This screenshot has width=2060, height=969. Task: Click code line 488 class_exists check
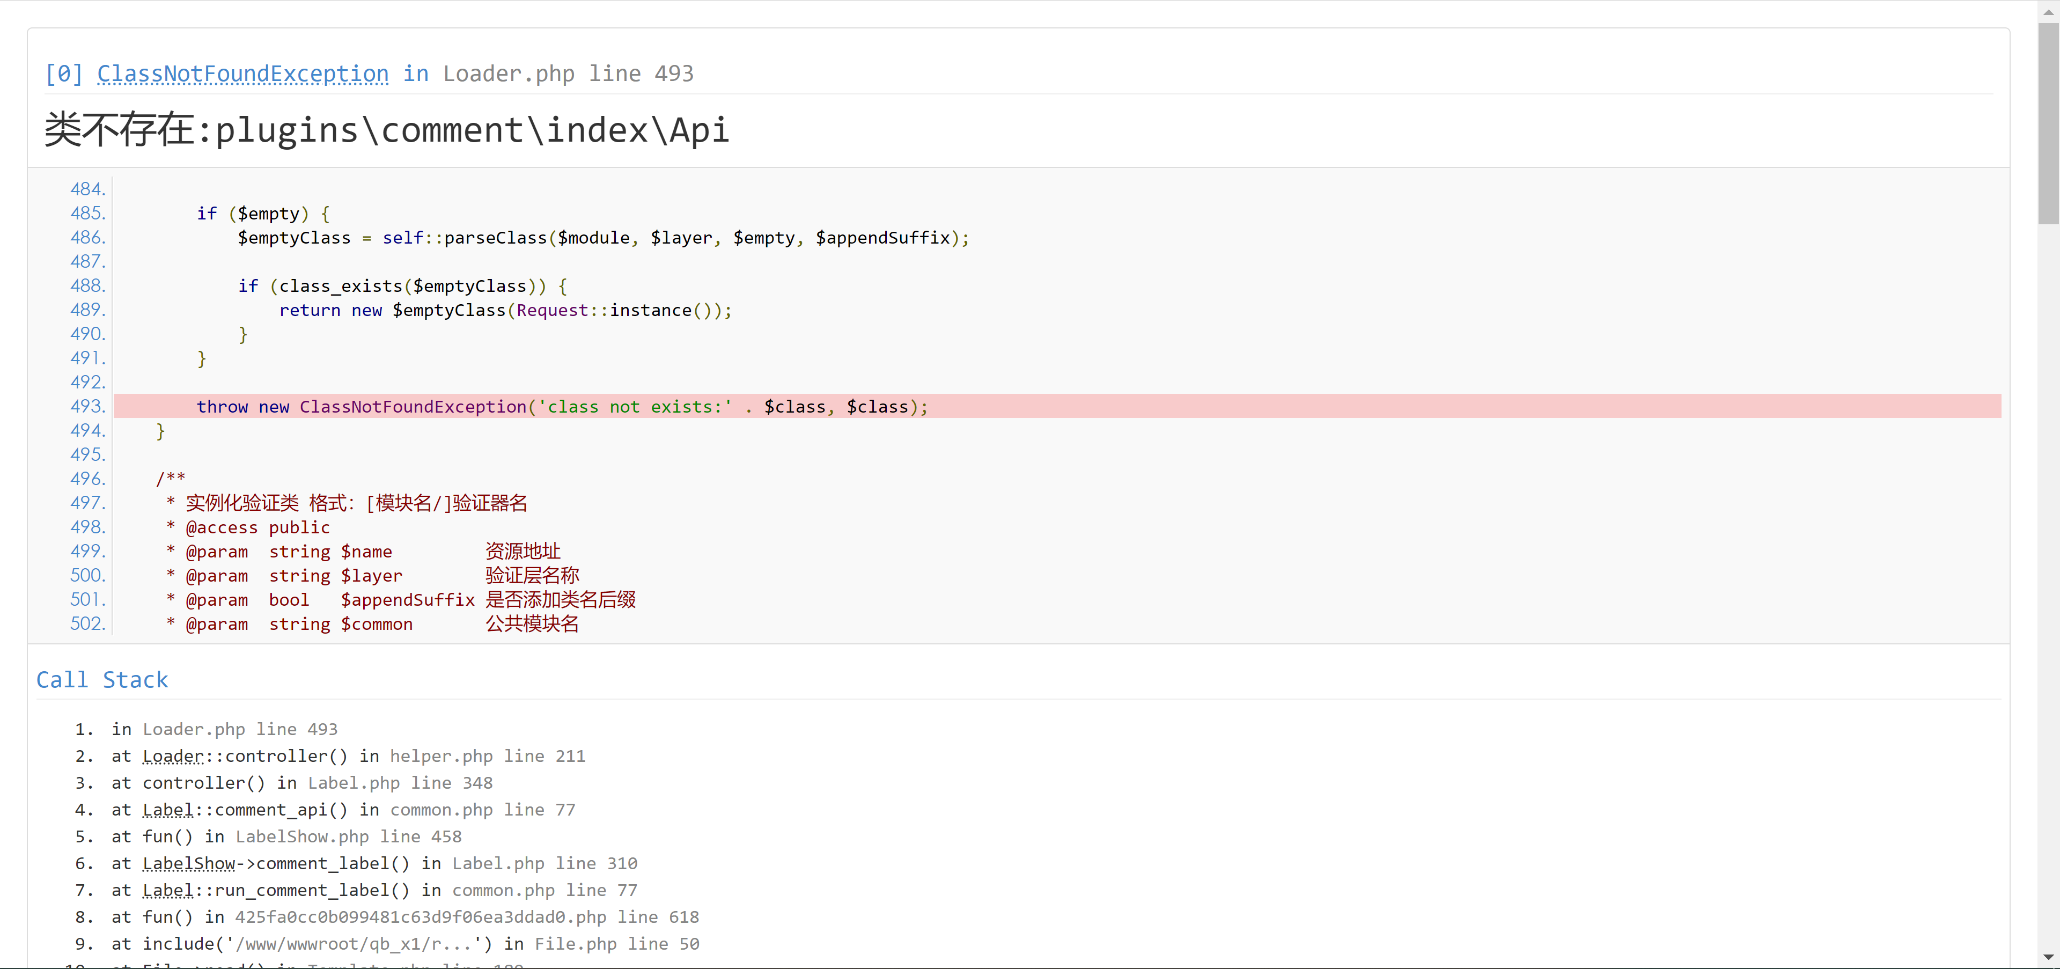[x=402, y=286]
